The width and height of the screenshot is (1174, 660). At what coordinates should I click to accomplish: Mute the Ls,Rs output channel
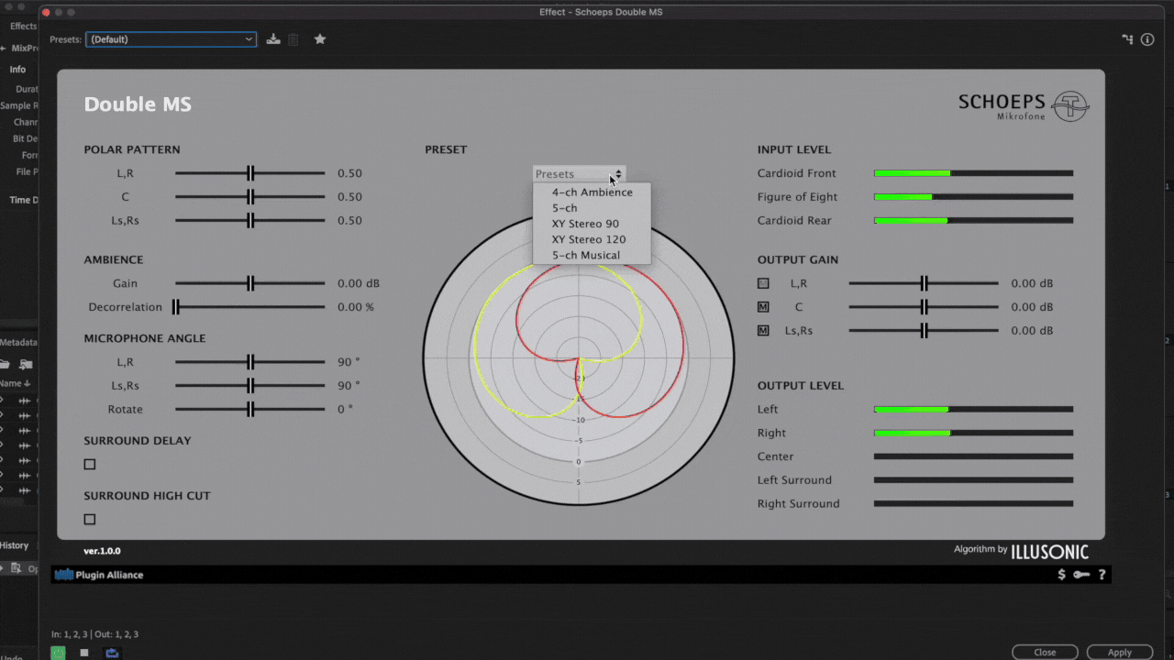763,331
